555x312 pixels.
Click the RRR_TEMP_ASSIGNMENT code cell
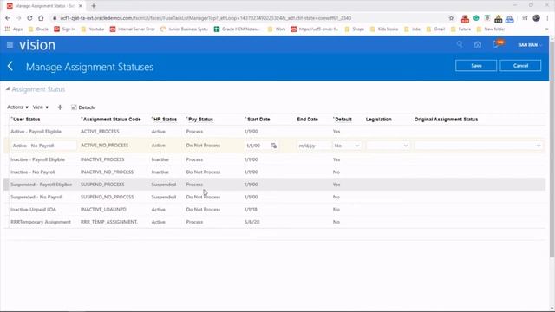point(109,222)
